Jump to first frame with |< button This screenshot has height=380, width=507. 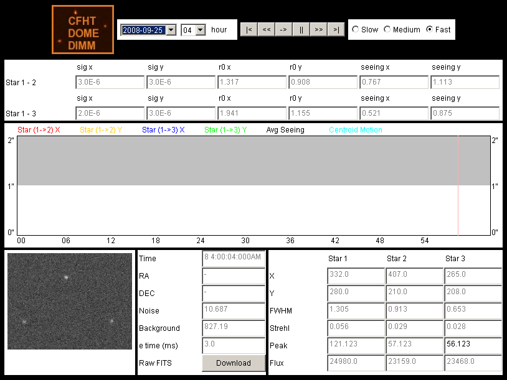(x=249, y=30)
